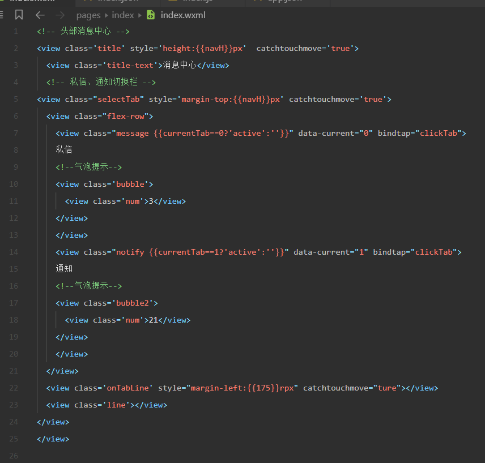The width and height of the screenshot is (485, 463).
Task: Click 'height:{{navH}}px' style value
Action: point(203,48)
